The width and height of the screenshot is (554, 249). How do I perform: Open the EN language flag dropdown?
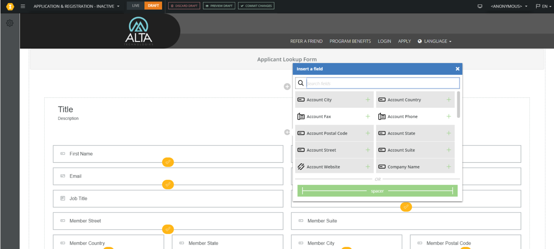[x=543, y=6]
